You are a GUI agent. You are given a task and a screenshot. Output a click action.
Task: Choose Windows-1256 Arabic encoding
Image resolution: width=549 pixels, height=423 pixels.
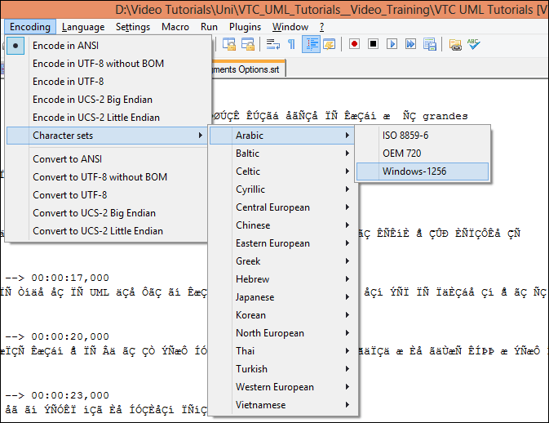click(414, 171)
